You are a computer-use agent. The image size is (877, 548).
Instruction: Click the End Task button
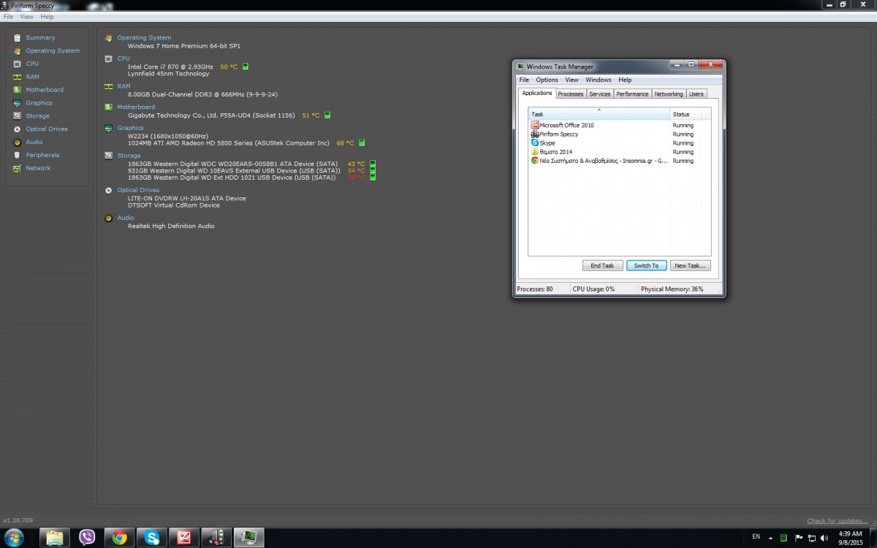[x=603, y=266]
